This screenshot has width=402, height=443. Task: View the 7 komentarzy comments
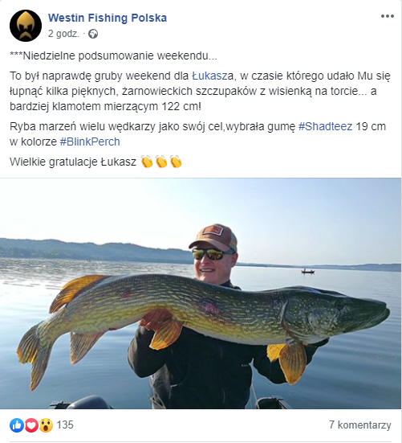pos(360,425)
